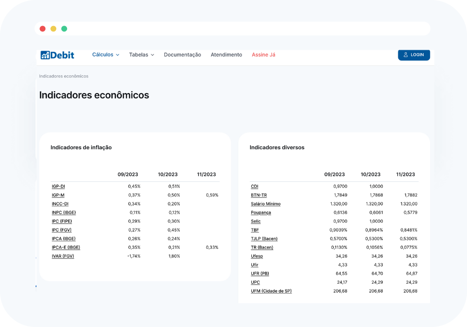Open the Tabelas dropdown menu
The width and height of the screenshot is (467, 327).
coord(142,55)
